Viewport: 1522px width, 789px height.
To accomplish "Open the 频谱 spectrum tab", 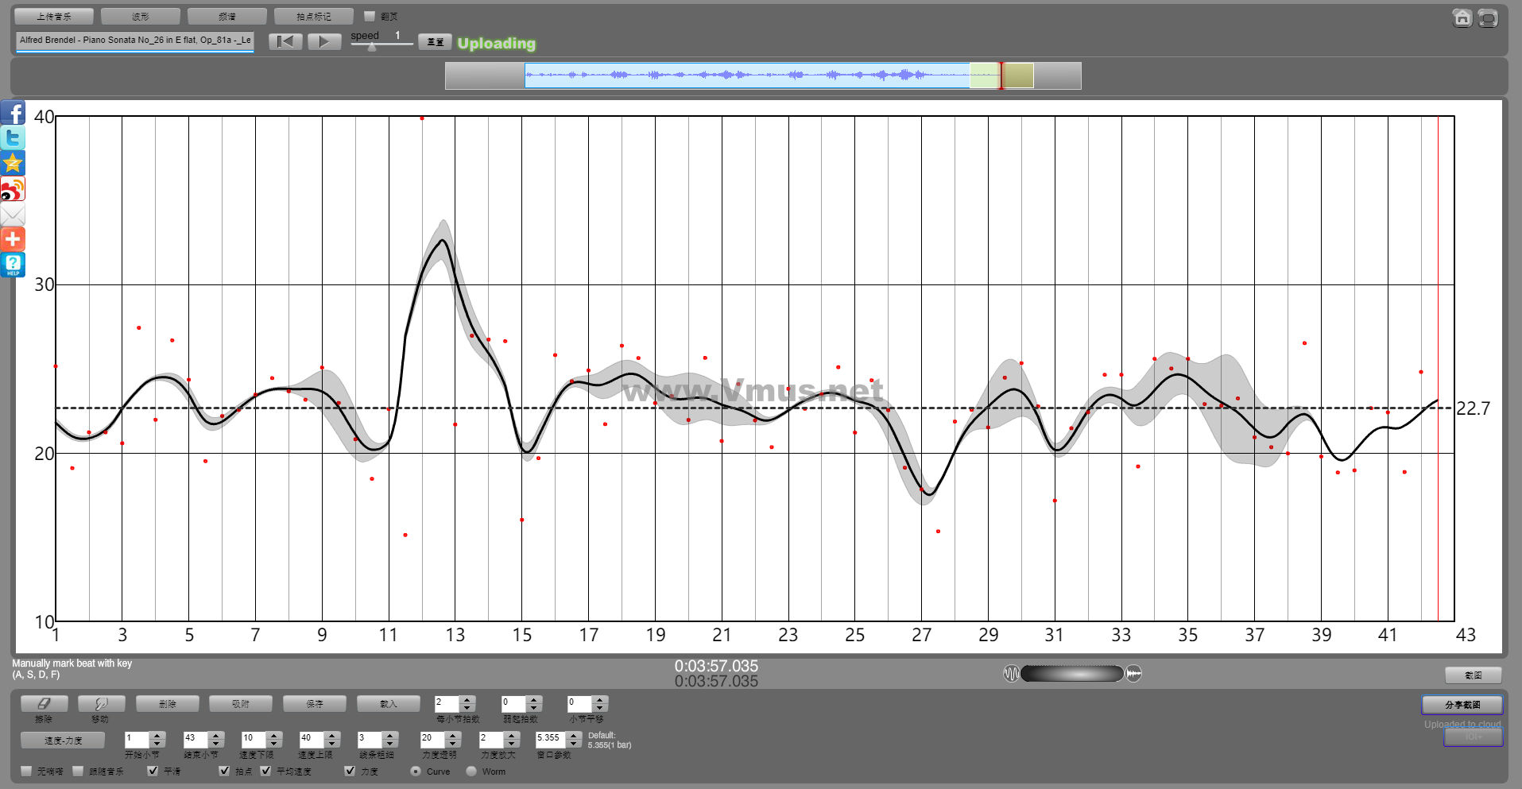I will pyautogui.click(x=227, y=16).
